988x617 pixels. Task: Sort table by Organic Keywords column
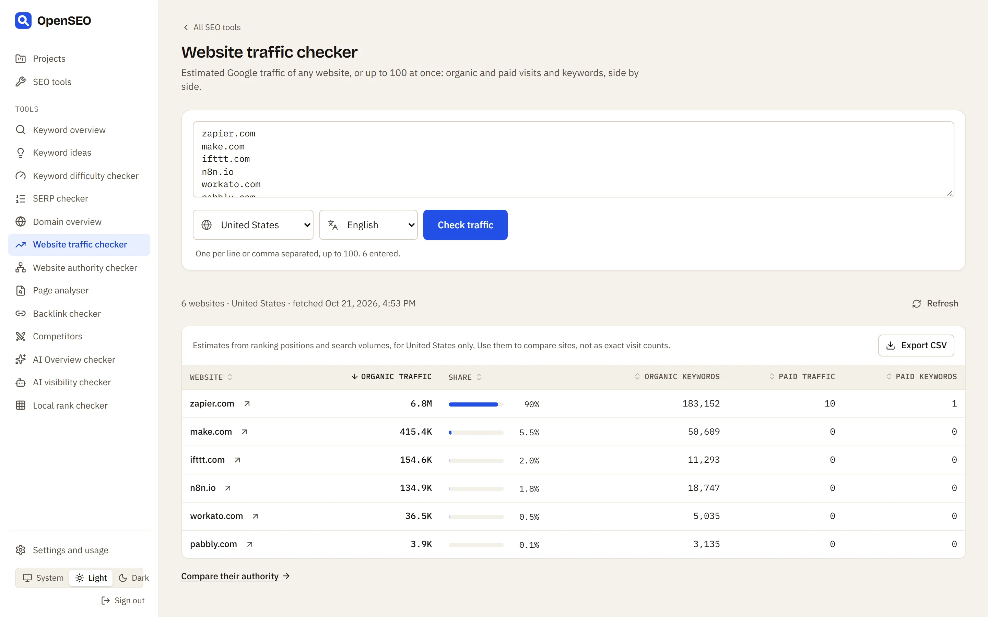(x=677, y=377)
